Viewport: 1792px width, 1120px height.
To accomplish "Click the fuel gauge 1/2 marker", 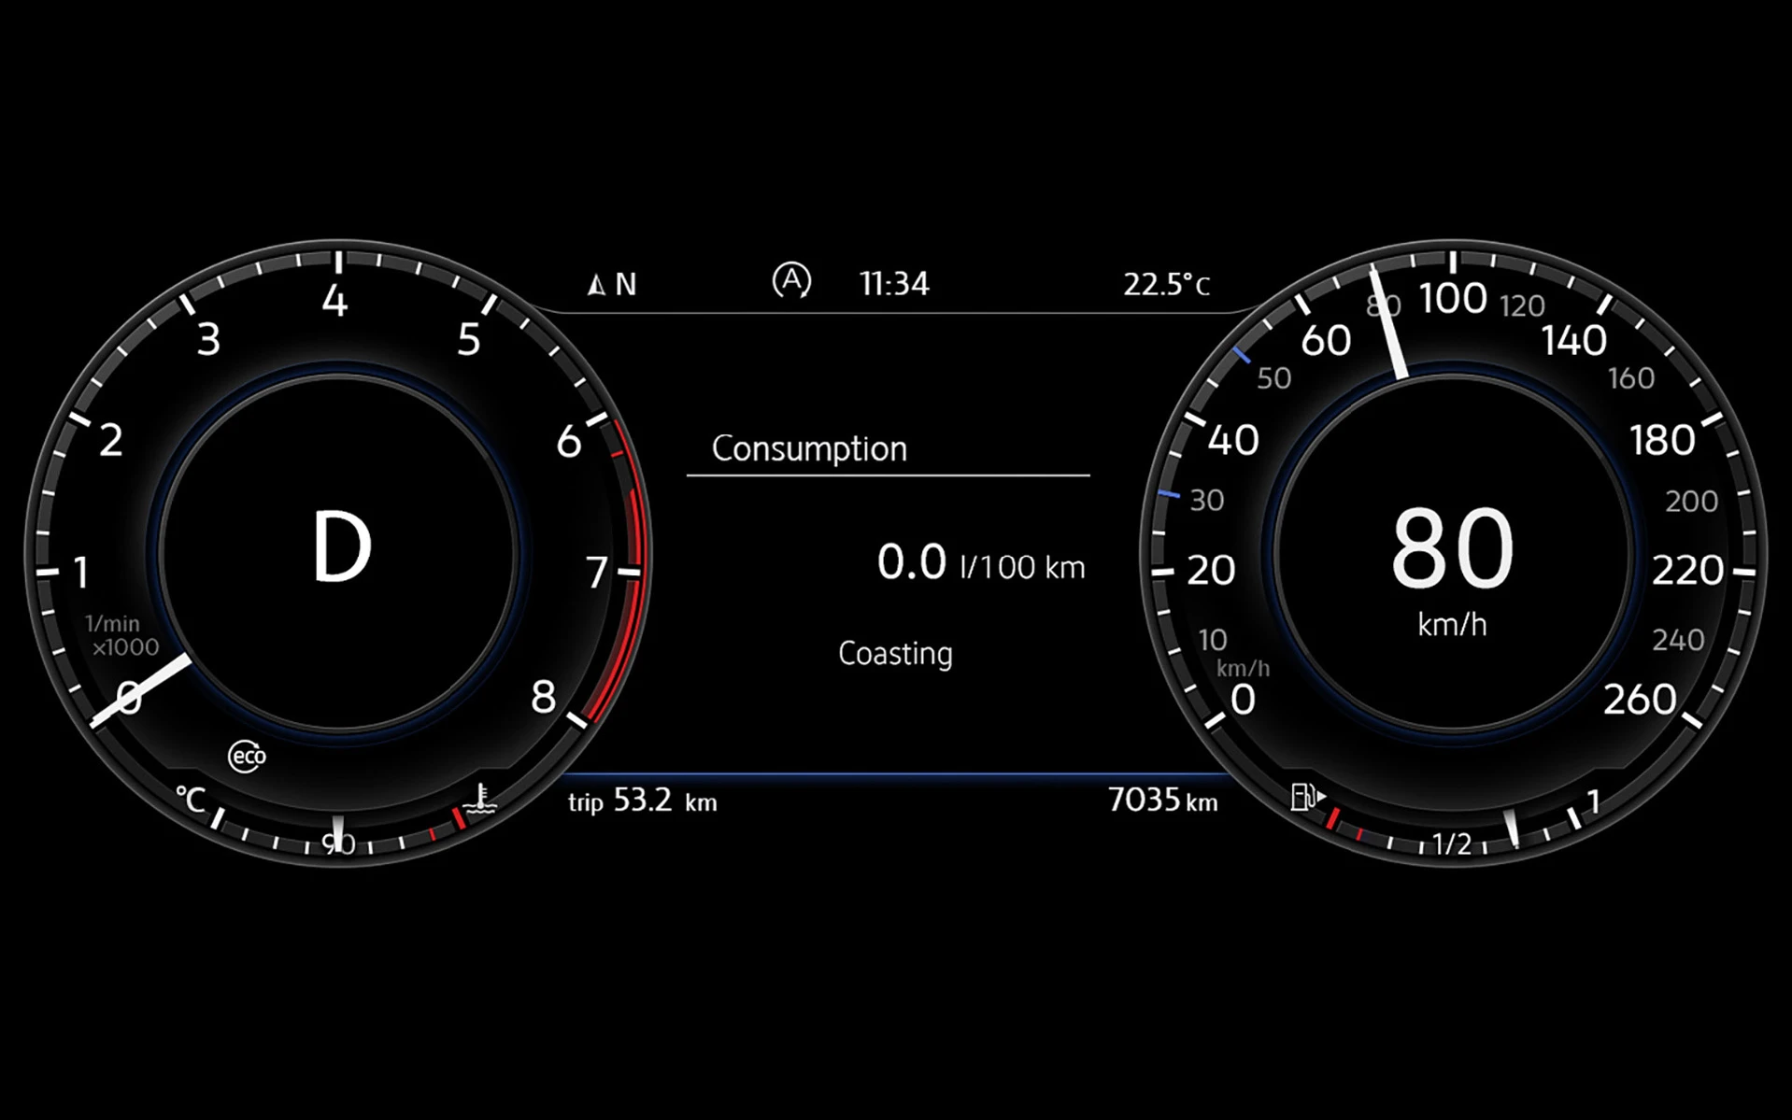I will coord(1451,844).
